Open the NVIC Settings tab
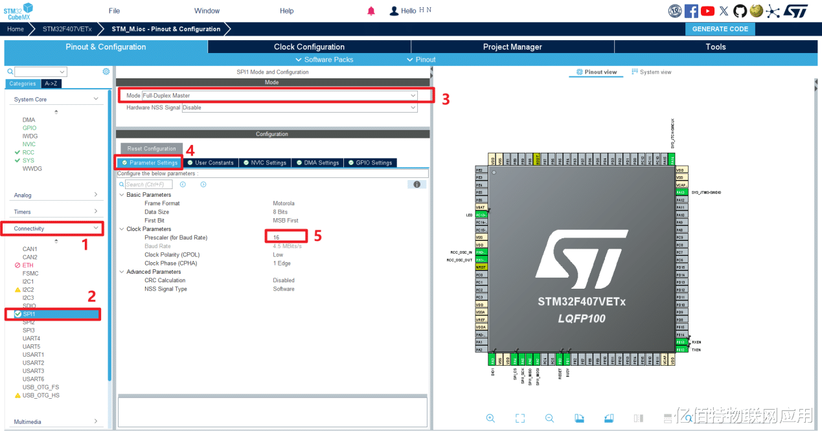 coord(264,162)
